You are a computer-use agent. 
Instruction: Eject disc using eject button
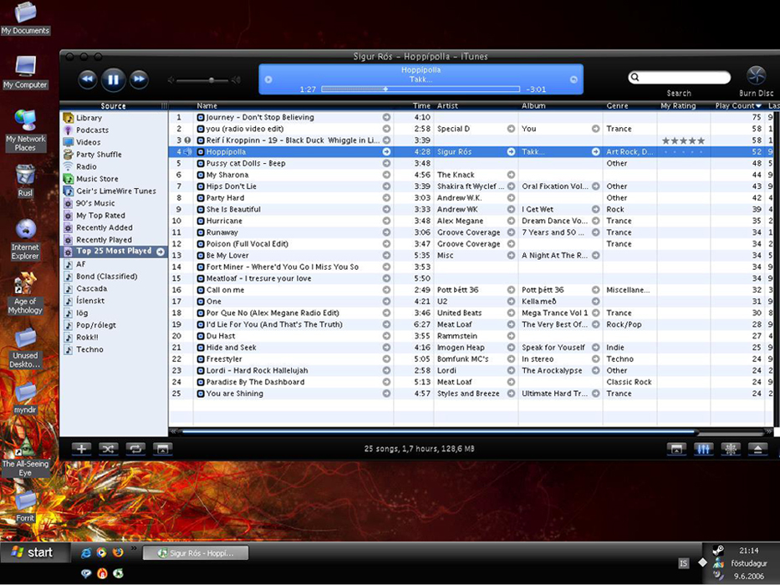pos(757,450)
